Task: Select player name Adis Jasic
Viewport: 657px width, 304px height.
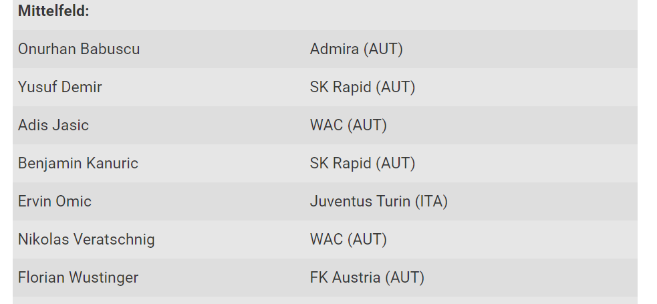Action: 53,125
